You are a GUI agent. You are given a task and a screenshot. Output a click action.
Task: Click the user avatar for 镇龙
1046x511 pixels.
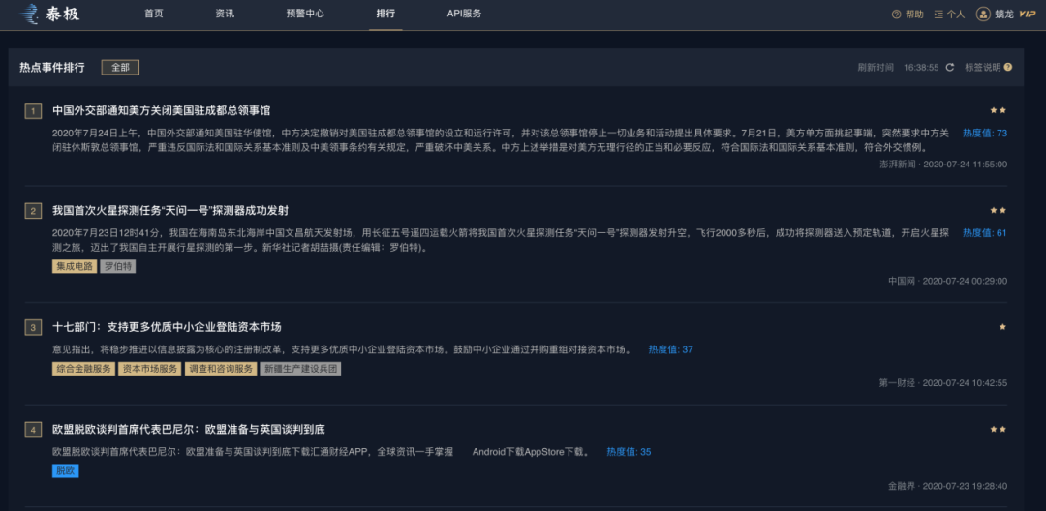983,15
